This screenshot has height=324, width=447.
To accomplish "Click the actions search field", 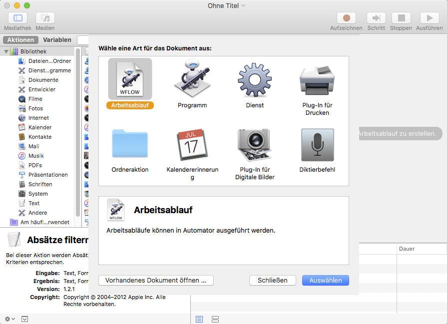I will 83,40.
